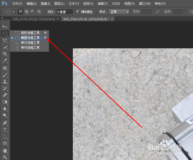193x160 pixels.
Task: Select the Eyedropper tool
Action: [x=5, y=61]
